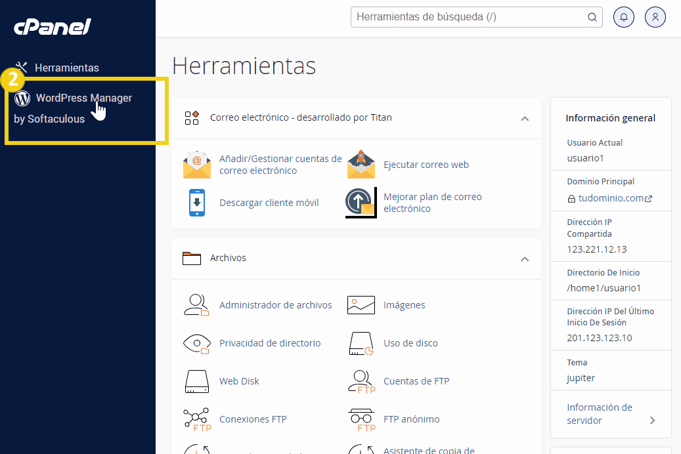Click the upgrade email plan arrow icon
This screenshot has height=454, width=681.
361,203
